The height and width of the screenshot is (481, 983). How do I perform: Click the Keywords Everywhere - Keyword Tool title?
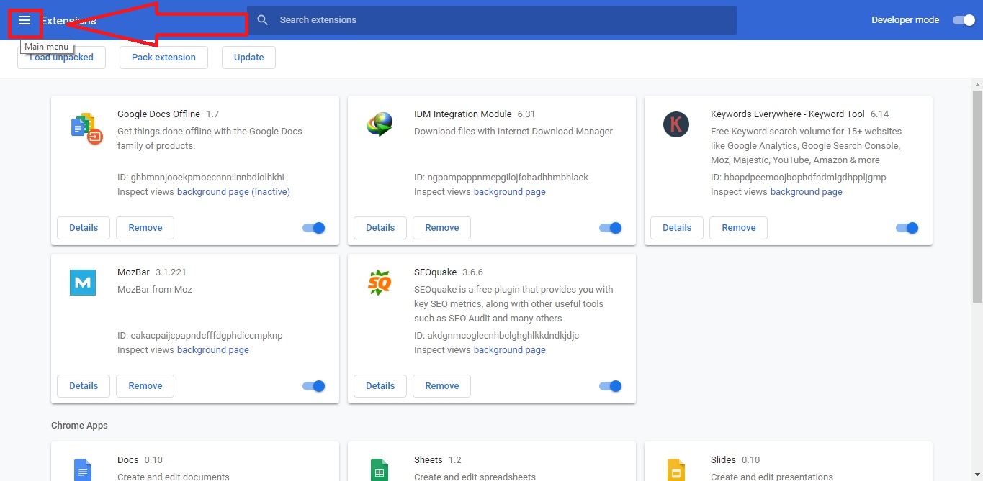click(x=788, y=114)
